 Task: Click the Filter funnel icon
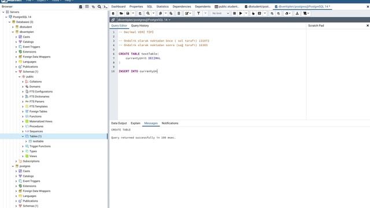click(198, 13)
